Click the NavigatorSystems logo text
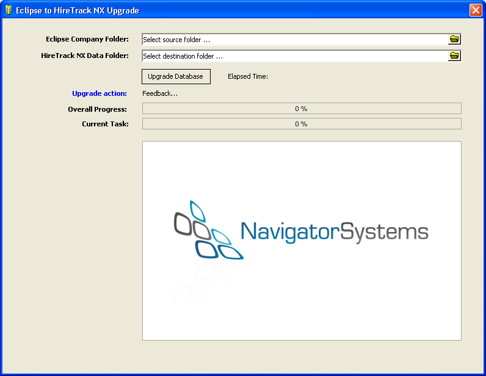Screen dimensions: 486x376 coord(334,232)
